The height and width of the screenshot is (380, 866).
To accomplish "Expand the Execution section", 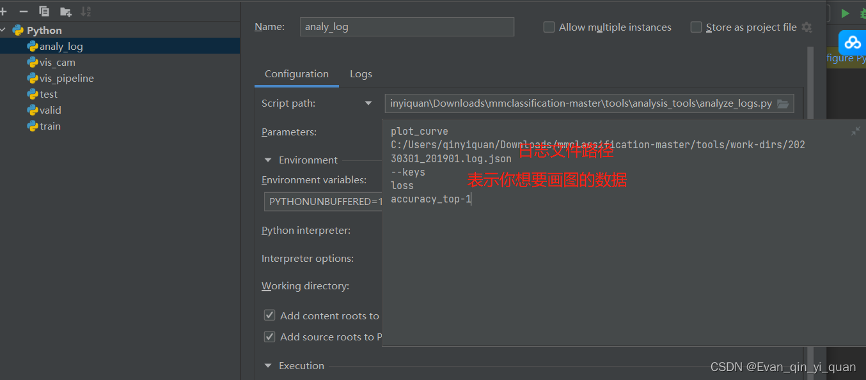I will 267,365.
